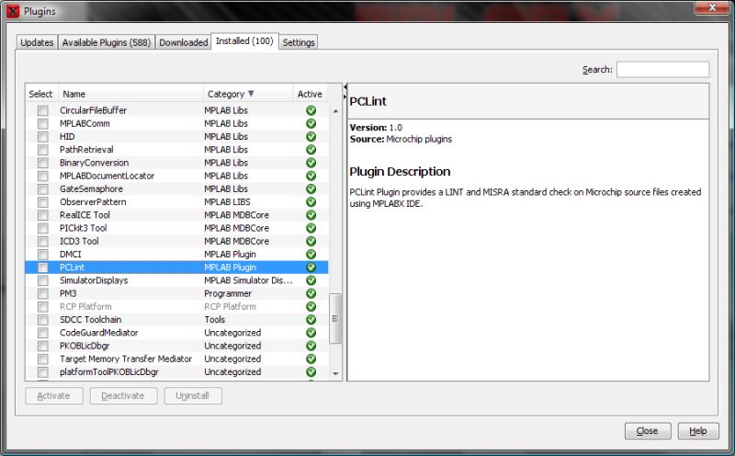The image size is (735, 456).
Task: Tick the checkbox for CircularFileBuffer
Action: (42, 110)
